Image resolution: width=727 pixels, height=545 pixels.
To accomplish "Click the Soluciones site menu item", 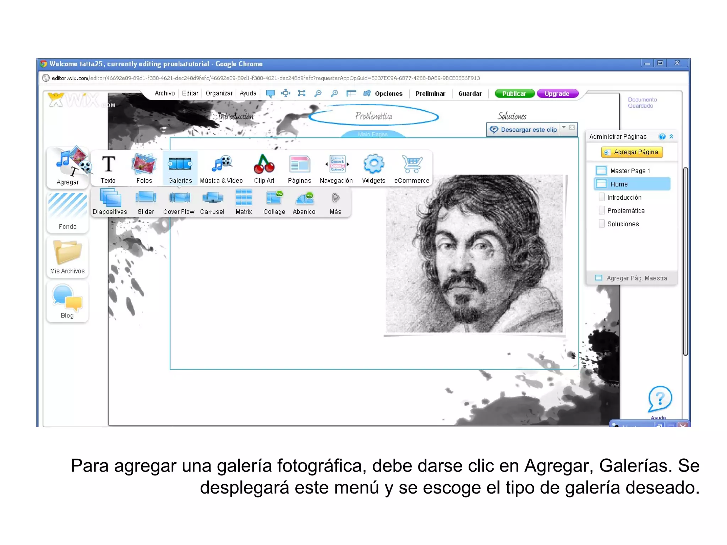I will [x=512, y=116].
